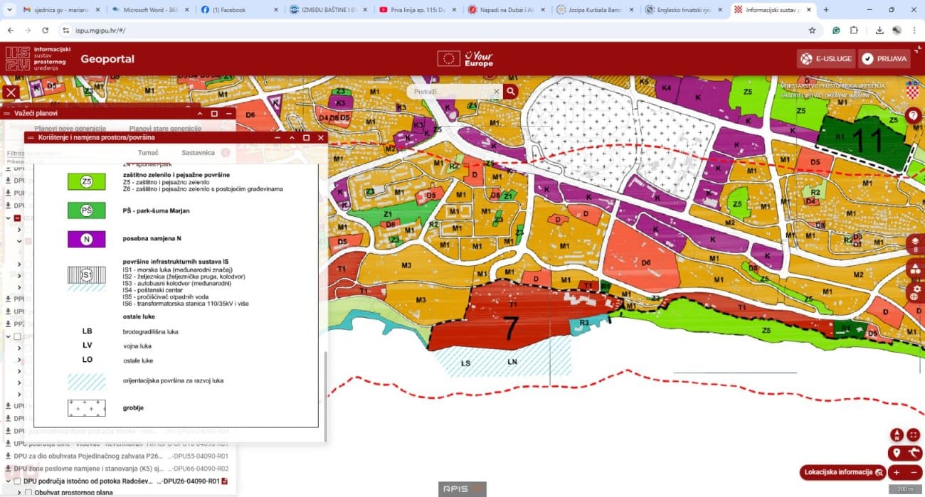Open the E-USLUGE button
This screenshot has height=497, width=925.
[x=825, y=59]
